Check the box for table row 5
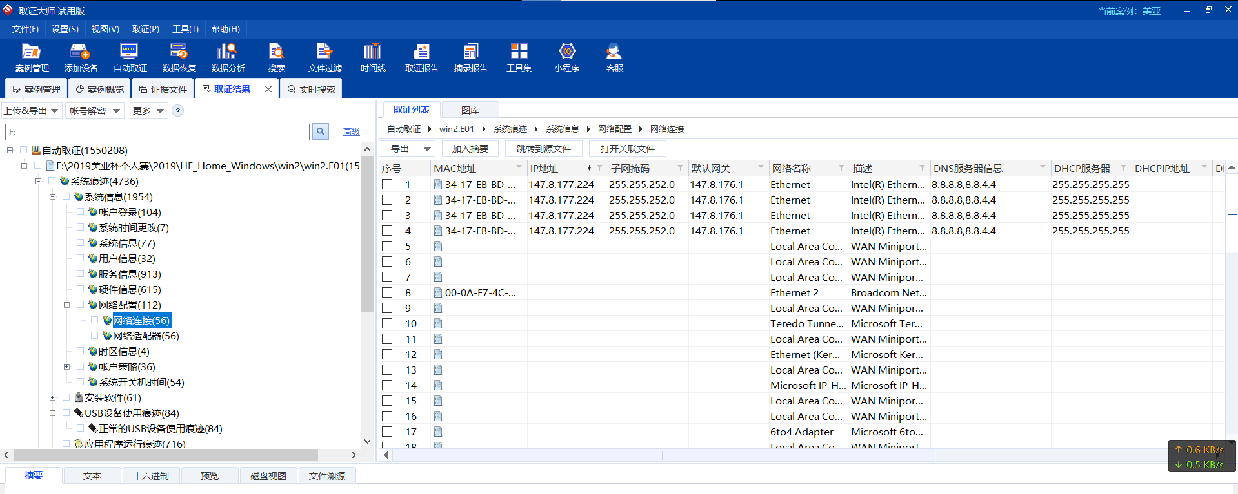The height and width of the screenshot is (494, 1238). 387,246
